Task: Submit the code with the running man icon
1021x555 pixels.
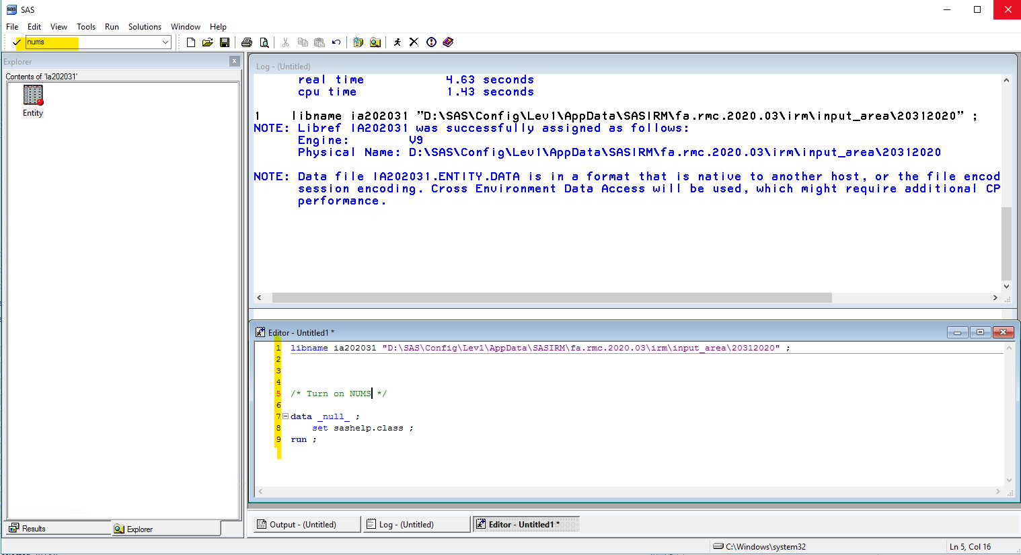Action: tap(397, 42)
